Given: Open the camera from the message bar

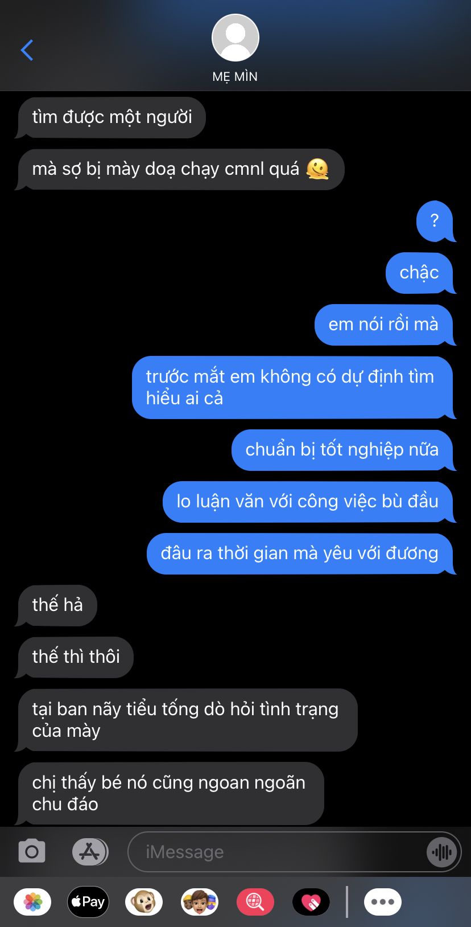Looking at the screenshot, I should (32, 852).
